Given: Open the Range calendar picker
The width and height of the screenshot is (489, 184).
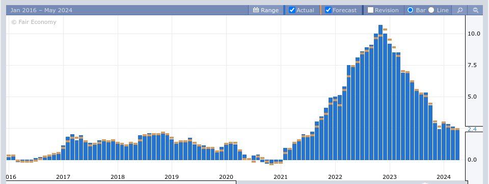Looking at the screenshot, I should click(266, 10).
